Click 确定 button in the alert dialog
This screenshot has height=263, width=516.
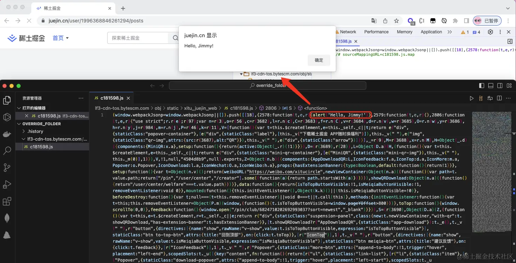(319, 60)
